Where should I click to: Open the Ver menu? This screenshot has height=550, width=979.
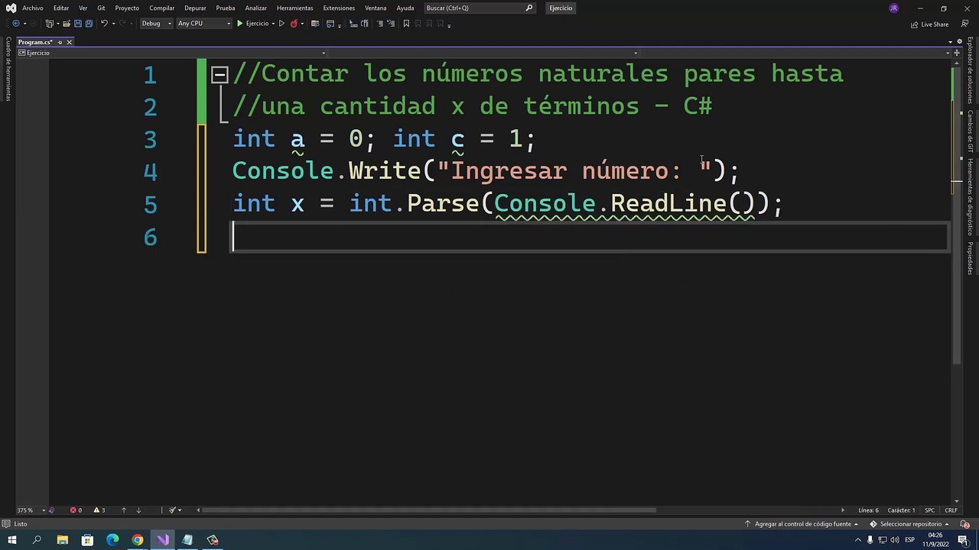coord(83,8)
